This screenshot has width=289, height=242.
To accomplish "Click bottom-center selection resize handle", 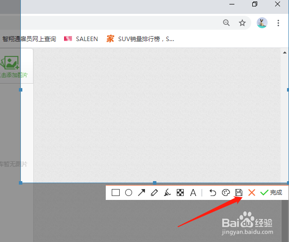I will pos(154,183).
